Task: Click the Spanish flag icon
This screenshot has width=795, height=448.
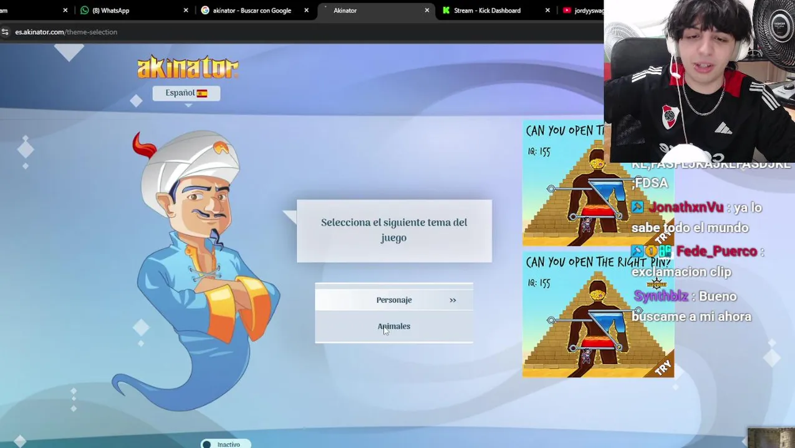Action: tap(202, 93)
